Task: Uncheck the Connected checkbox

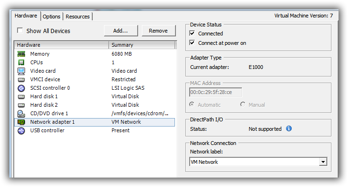Action: click(x=192, y=33)
